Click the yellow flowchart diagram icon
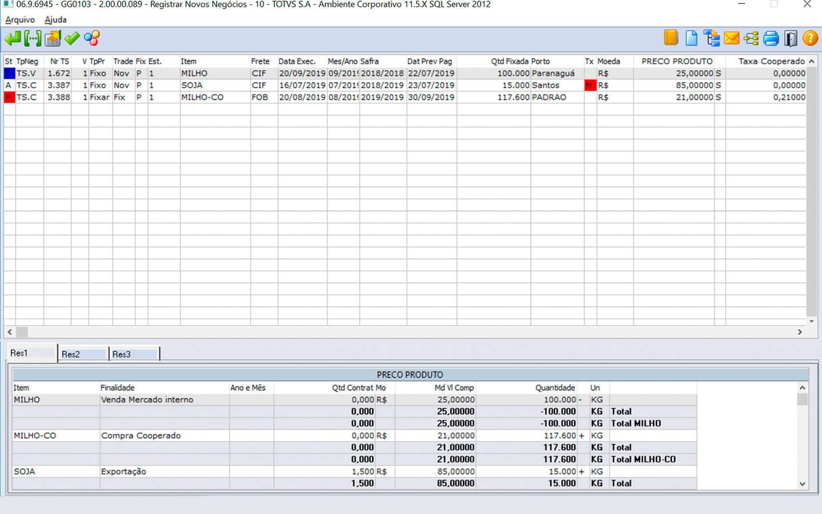Screen dimensions: 822x514 [751, 38]
